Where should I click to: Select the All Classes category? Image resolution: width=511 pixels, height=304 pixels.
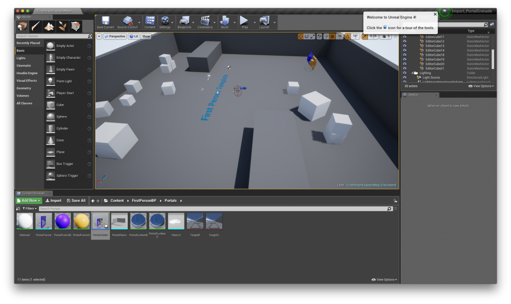(25, 103)
